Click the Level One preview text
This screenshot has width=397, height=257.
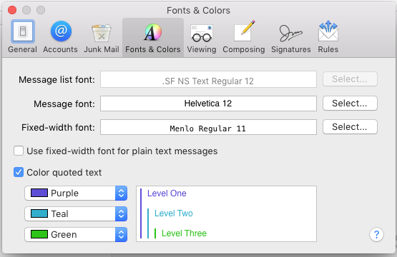[x=167, y=193]
